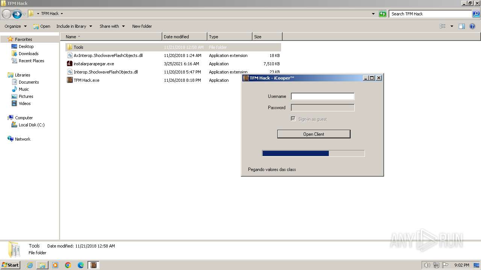Switch to the TFM Hack taskbar item
The width and height of the screenshot is (481, 270).
click(x=94, y=265)
